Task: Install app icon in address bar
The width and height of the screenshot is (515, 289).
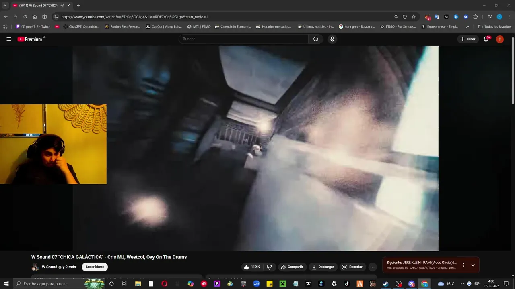Action: tap(405, 17)
